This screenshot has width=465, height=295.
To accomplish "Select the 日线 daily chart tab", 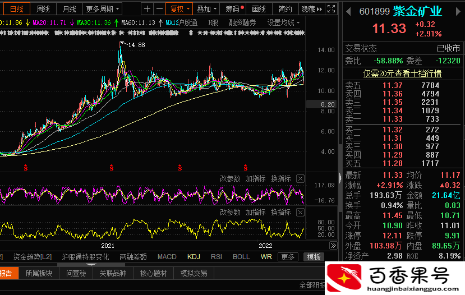I will [16, 9].
